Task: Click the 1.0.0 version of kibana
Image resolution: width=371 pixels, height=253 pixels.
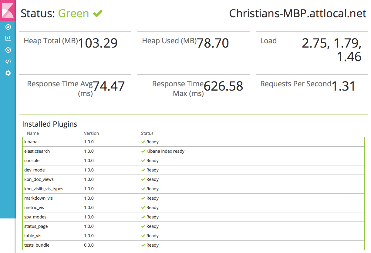Action: click(89, 142)
